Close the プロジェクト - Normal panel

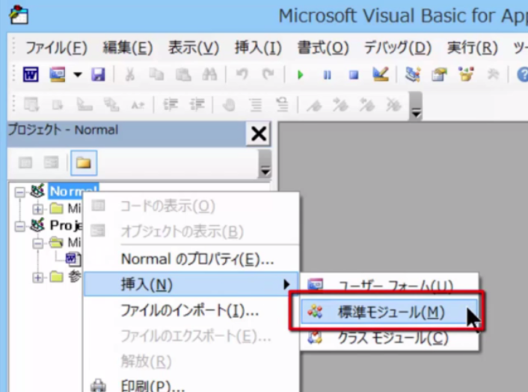pyautogui.click(x=259, y=134)
